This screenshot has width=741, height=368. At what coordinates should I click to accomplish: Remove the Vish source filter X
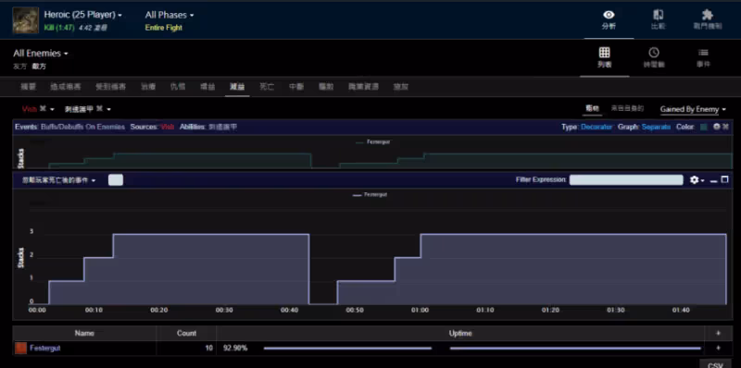pos(43,109)
